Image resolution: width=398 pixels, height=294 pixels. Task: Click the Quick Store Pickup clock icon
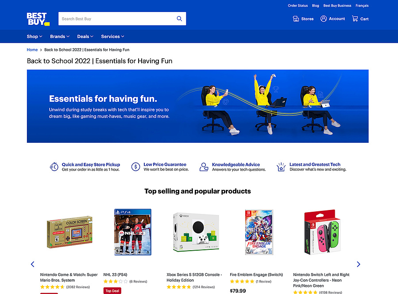(54, 167)
